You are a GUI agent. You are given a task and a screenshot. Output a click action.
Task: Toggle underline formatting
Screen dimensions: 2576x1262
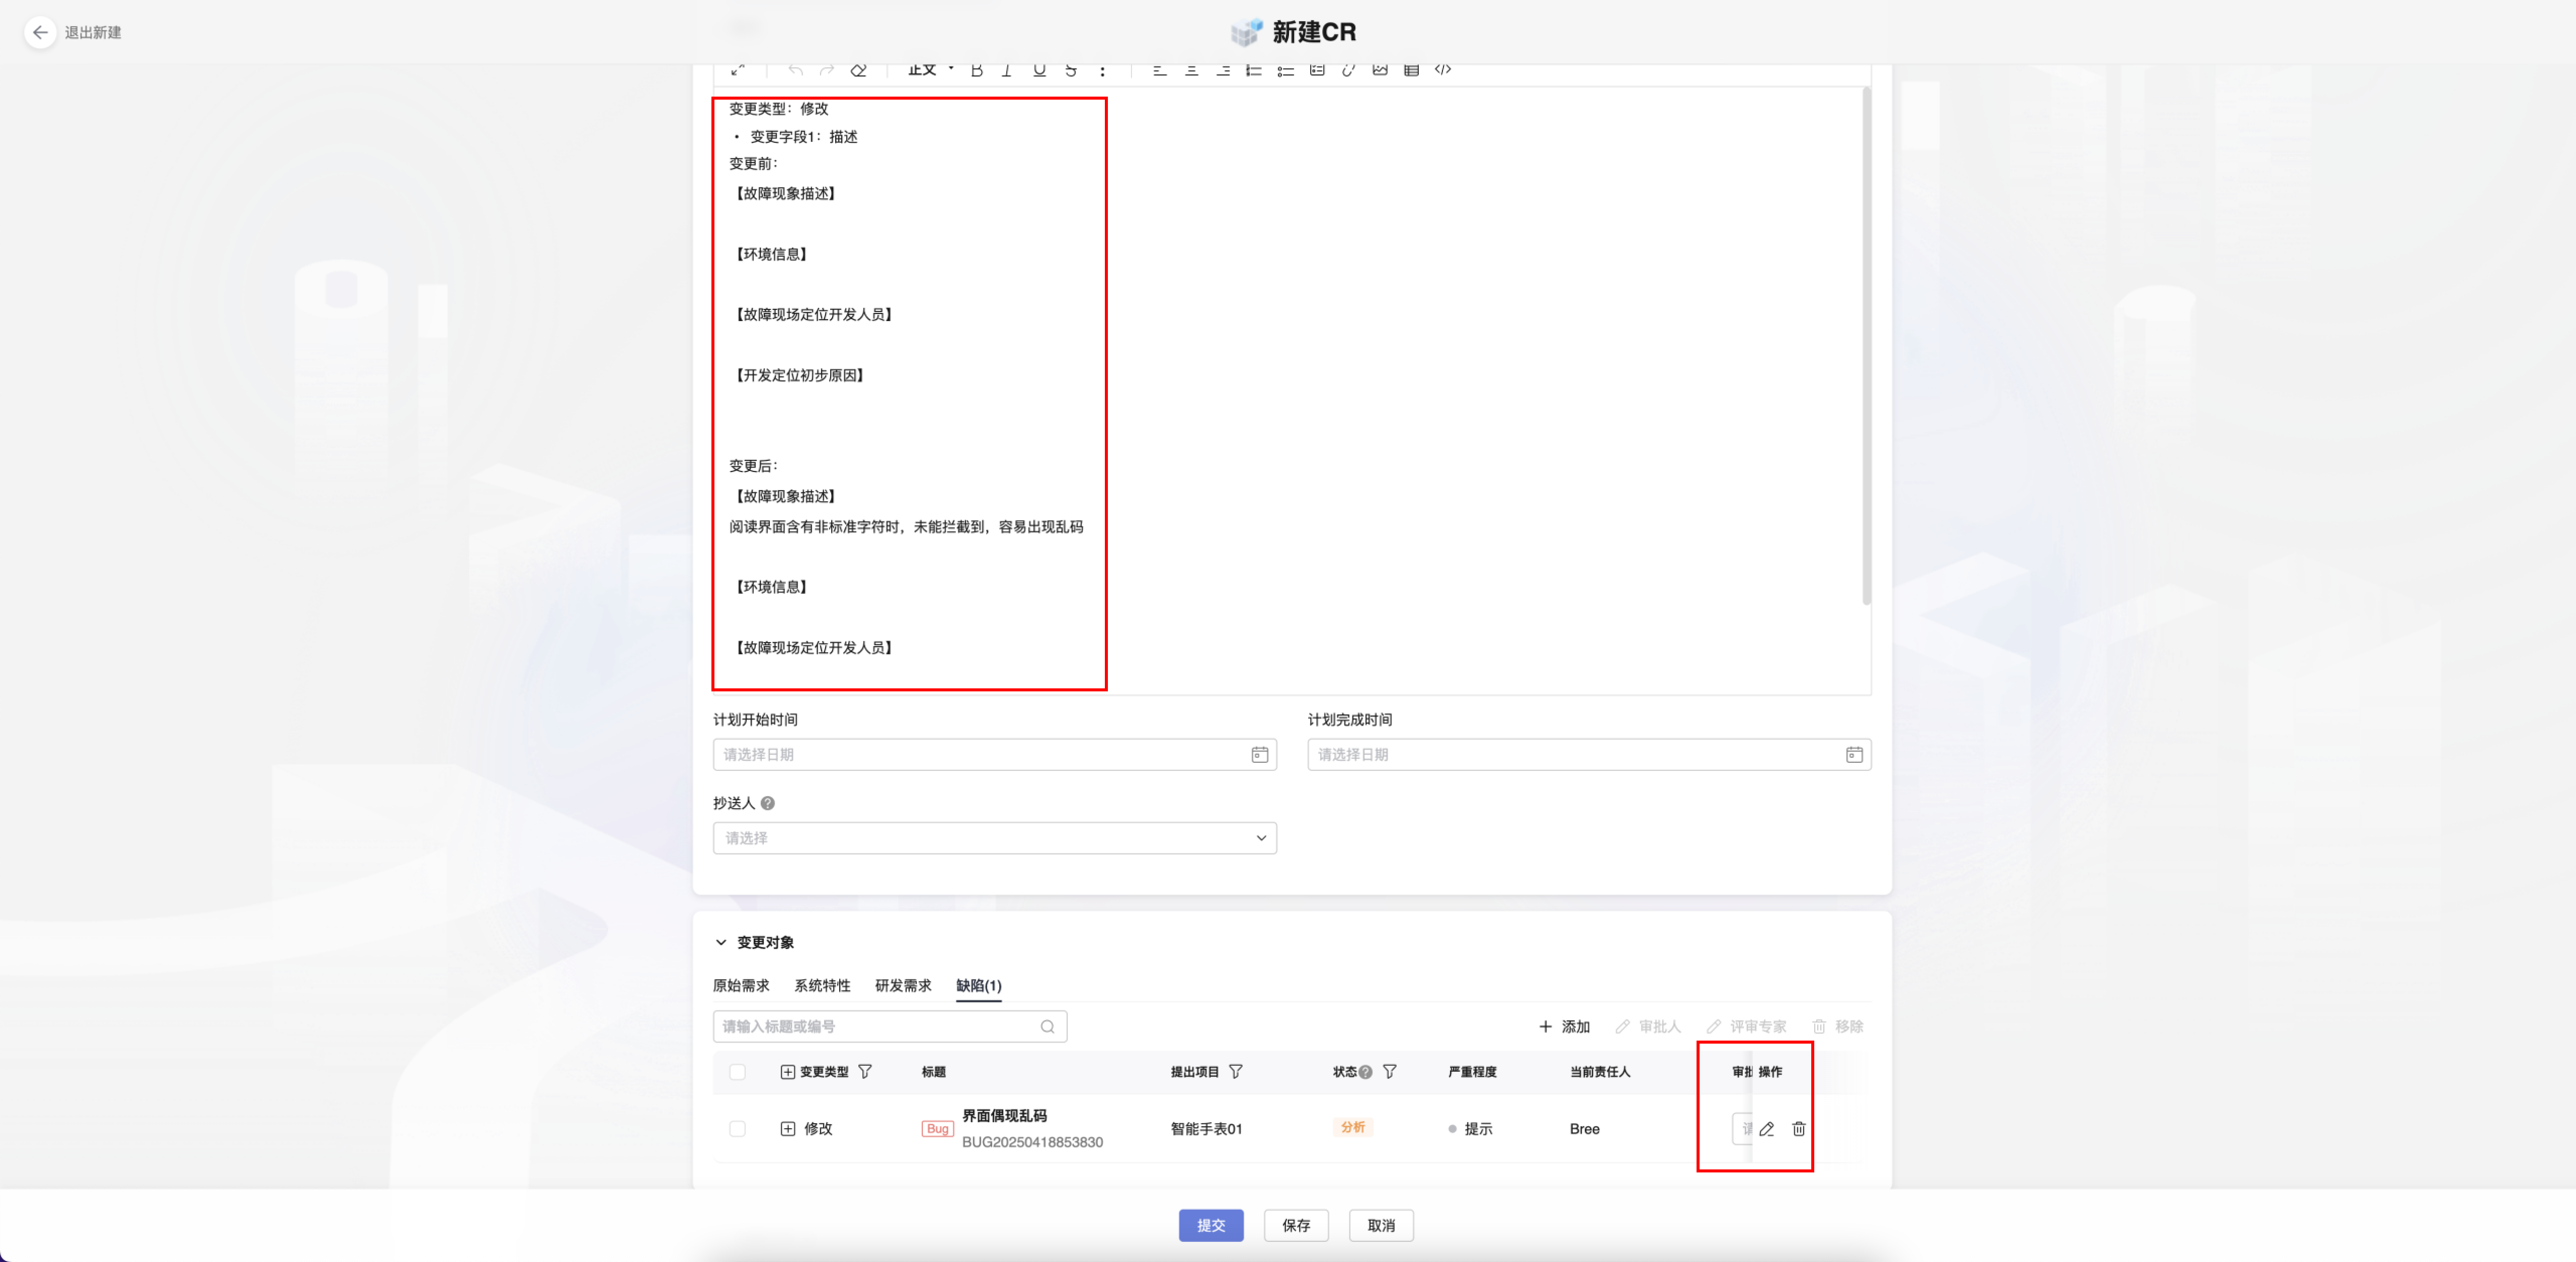[x=1039, y=70]
